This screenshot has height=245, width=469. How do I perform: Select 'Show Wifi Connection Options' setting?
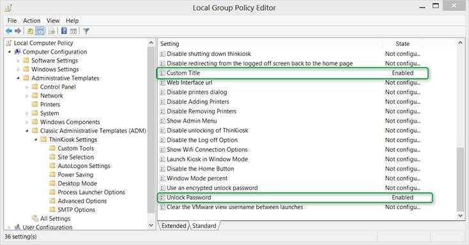click(207, 149)
